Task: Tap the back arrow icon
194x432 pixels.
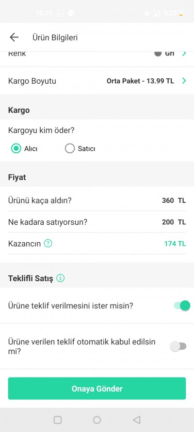Action: (14, 37)
